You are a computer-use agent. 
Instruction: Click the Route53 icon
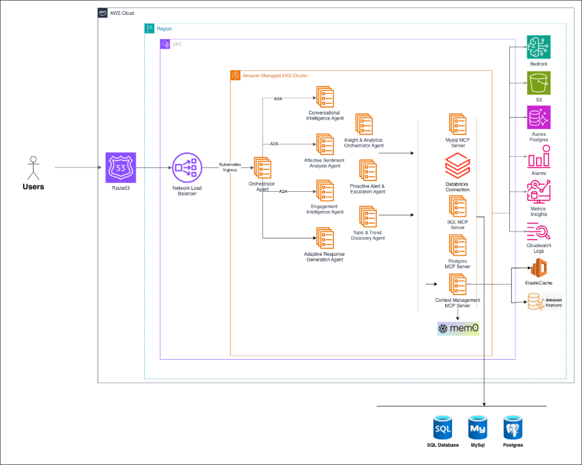coord(120,167)
